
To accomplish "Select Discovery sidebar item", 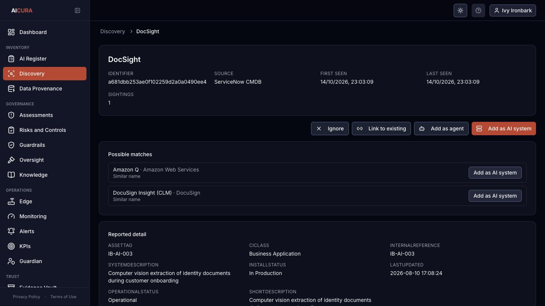I will tap(45, 74).
